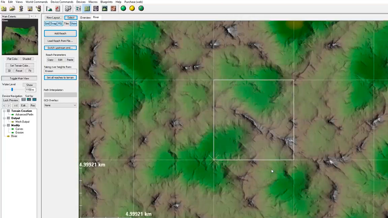Open world file with folder icon

tap(12, 8)
